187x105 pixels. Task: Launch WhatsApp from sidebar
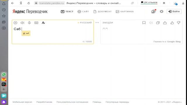tap(4, 75)
